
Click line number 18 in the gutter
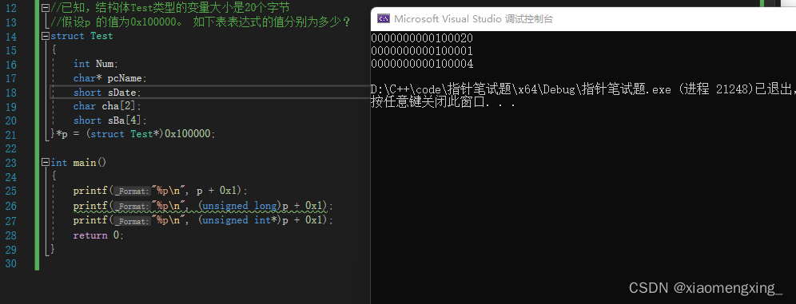point(10,93)
